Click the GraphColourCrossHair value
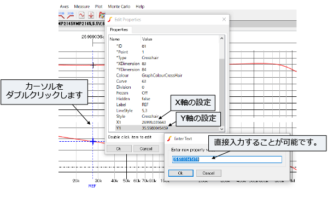The height and width of the screenshot is (197, 328). coord(162,76)
